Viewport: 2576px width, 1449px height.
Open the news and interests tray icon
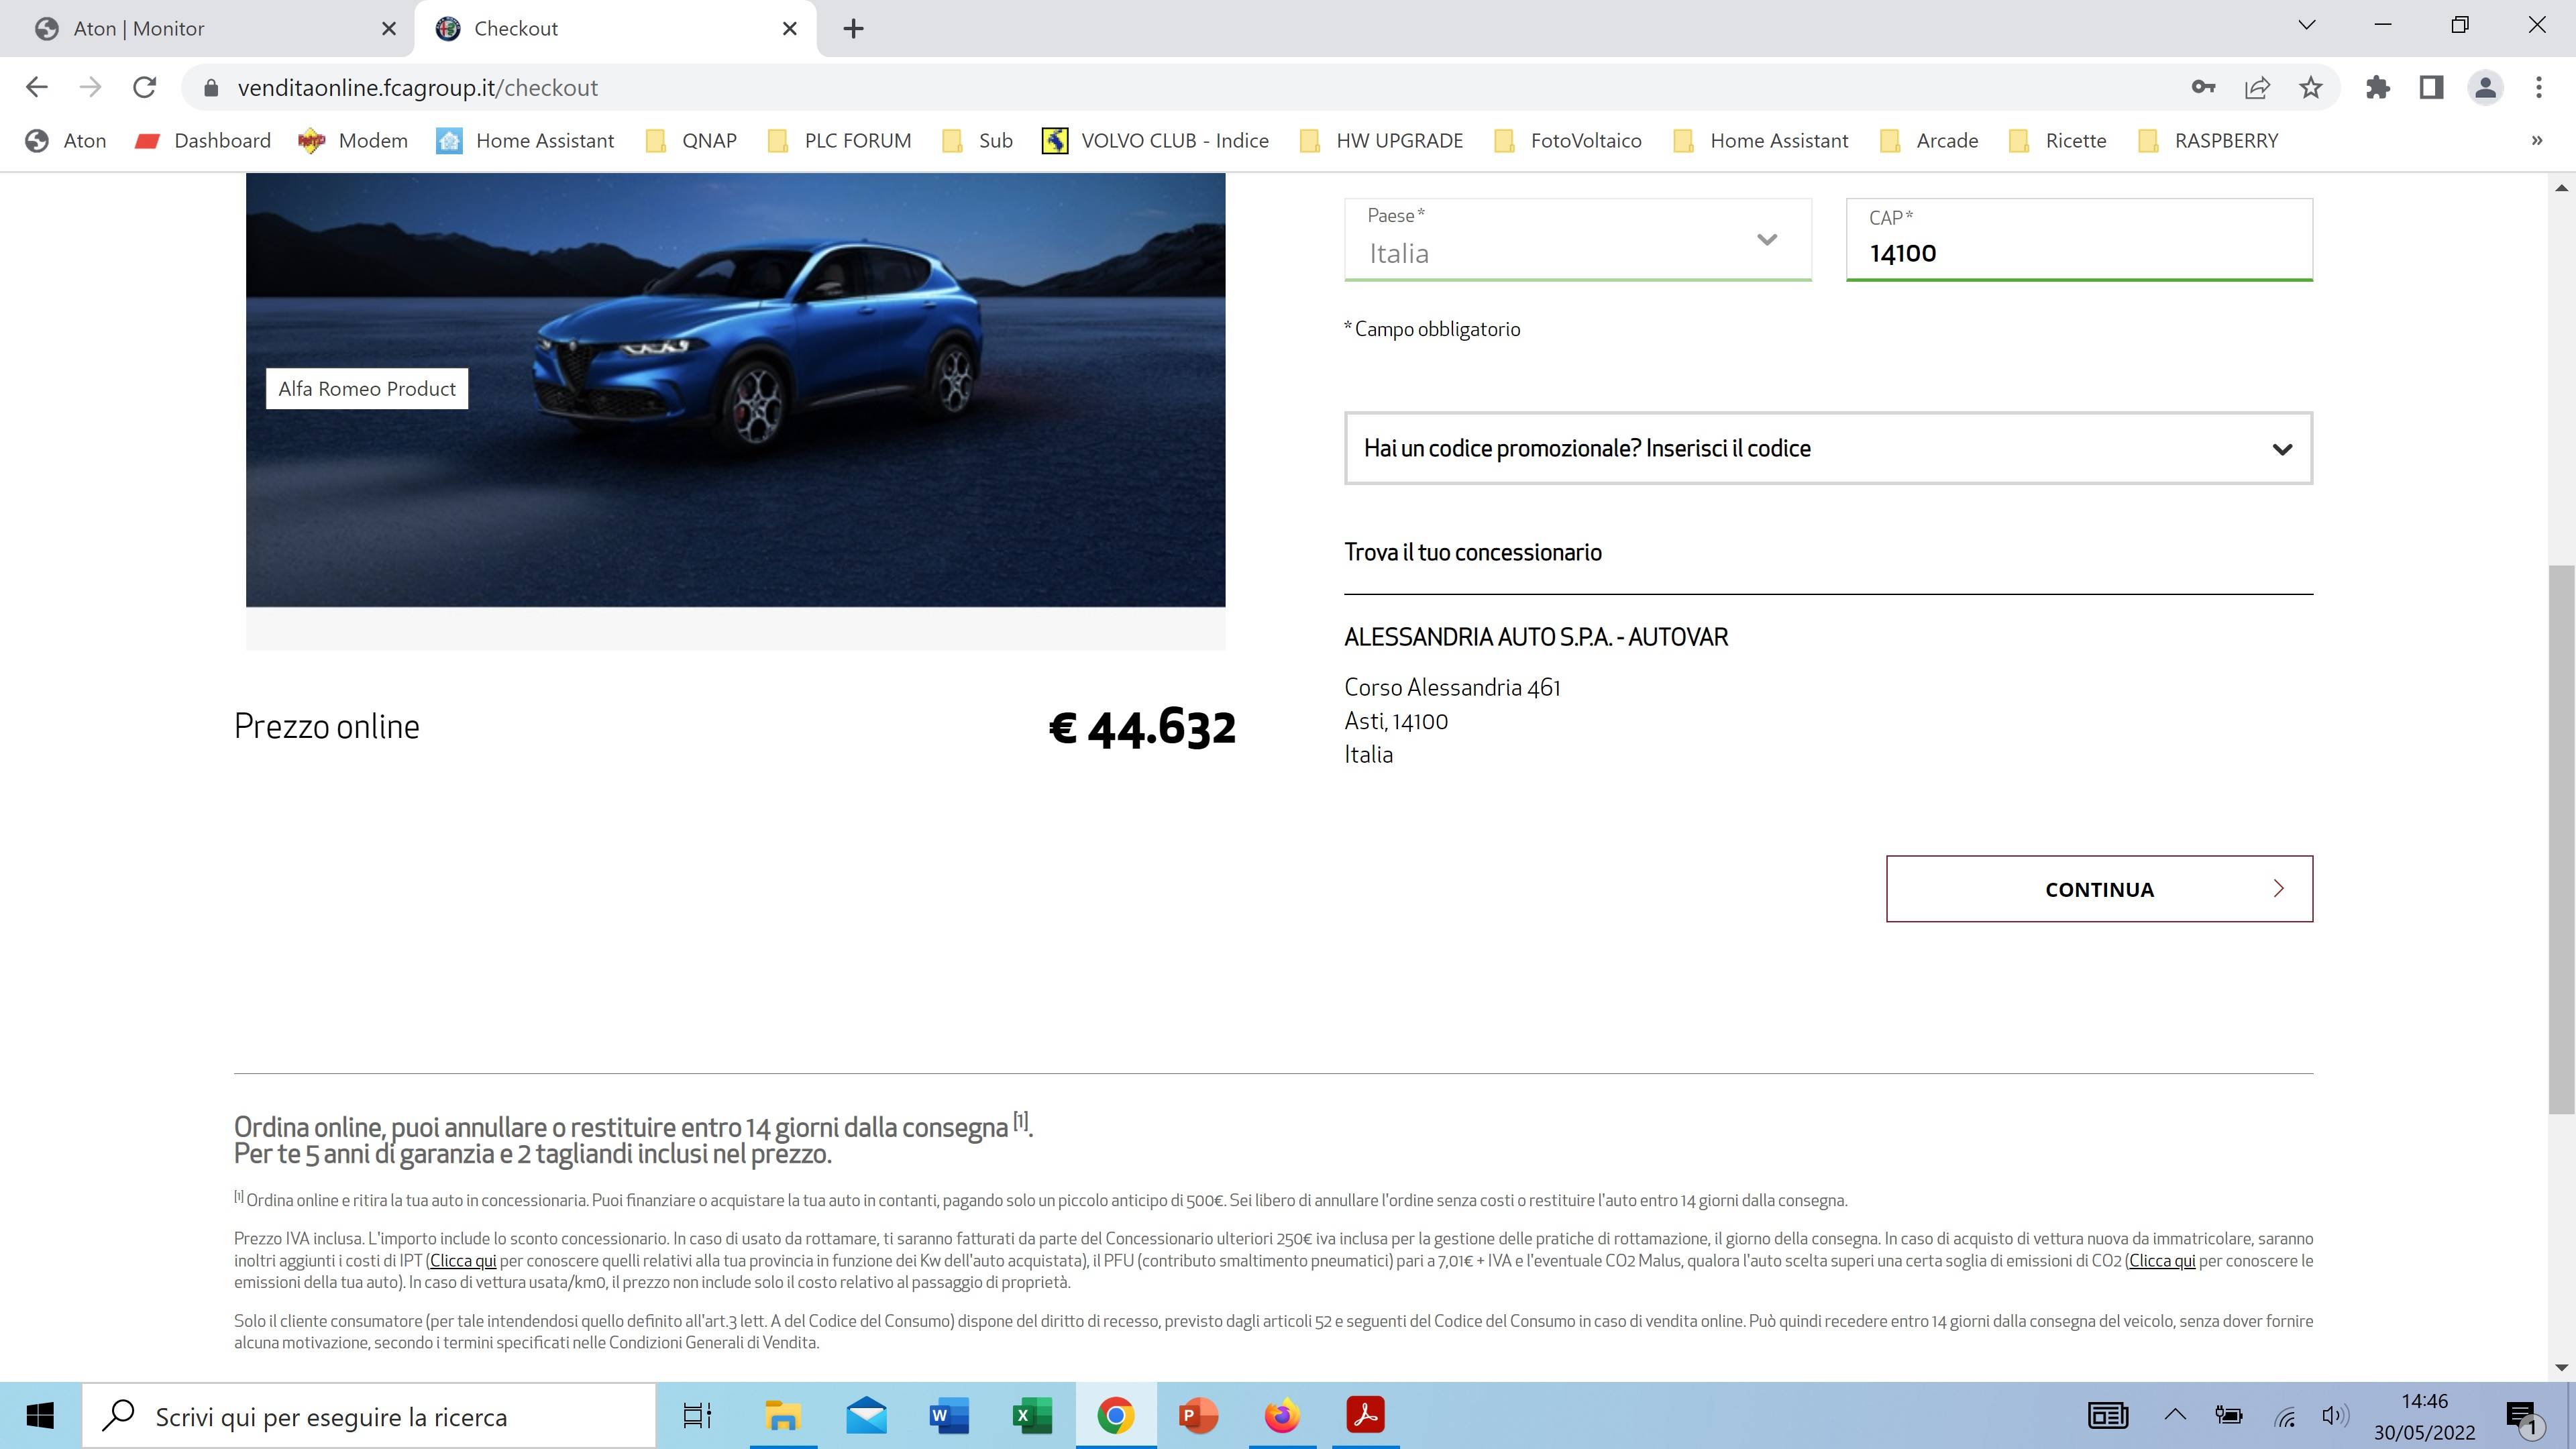tap(2108, 1415)
